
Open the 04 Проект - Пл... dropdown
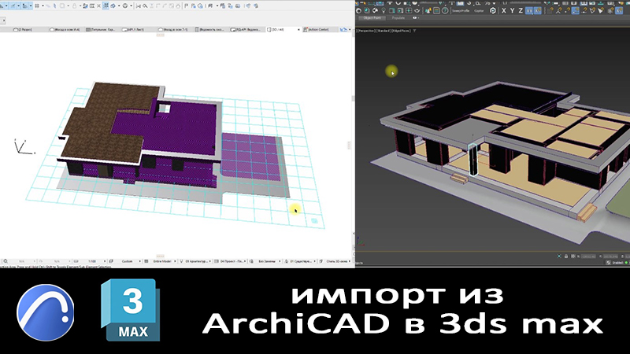pos(232,261)
